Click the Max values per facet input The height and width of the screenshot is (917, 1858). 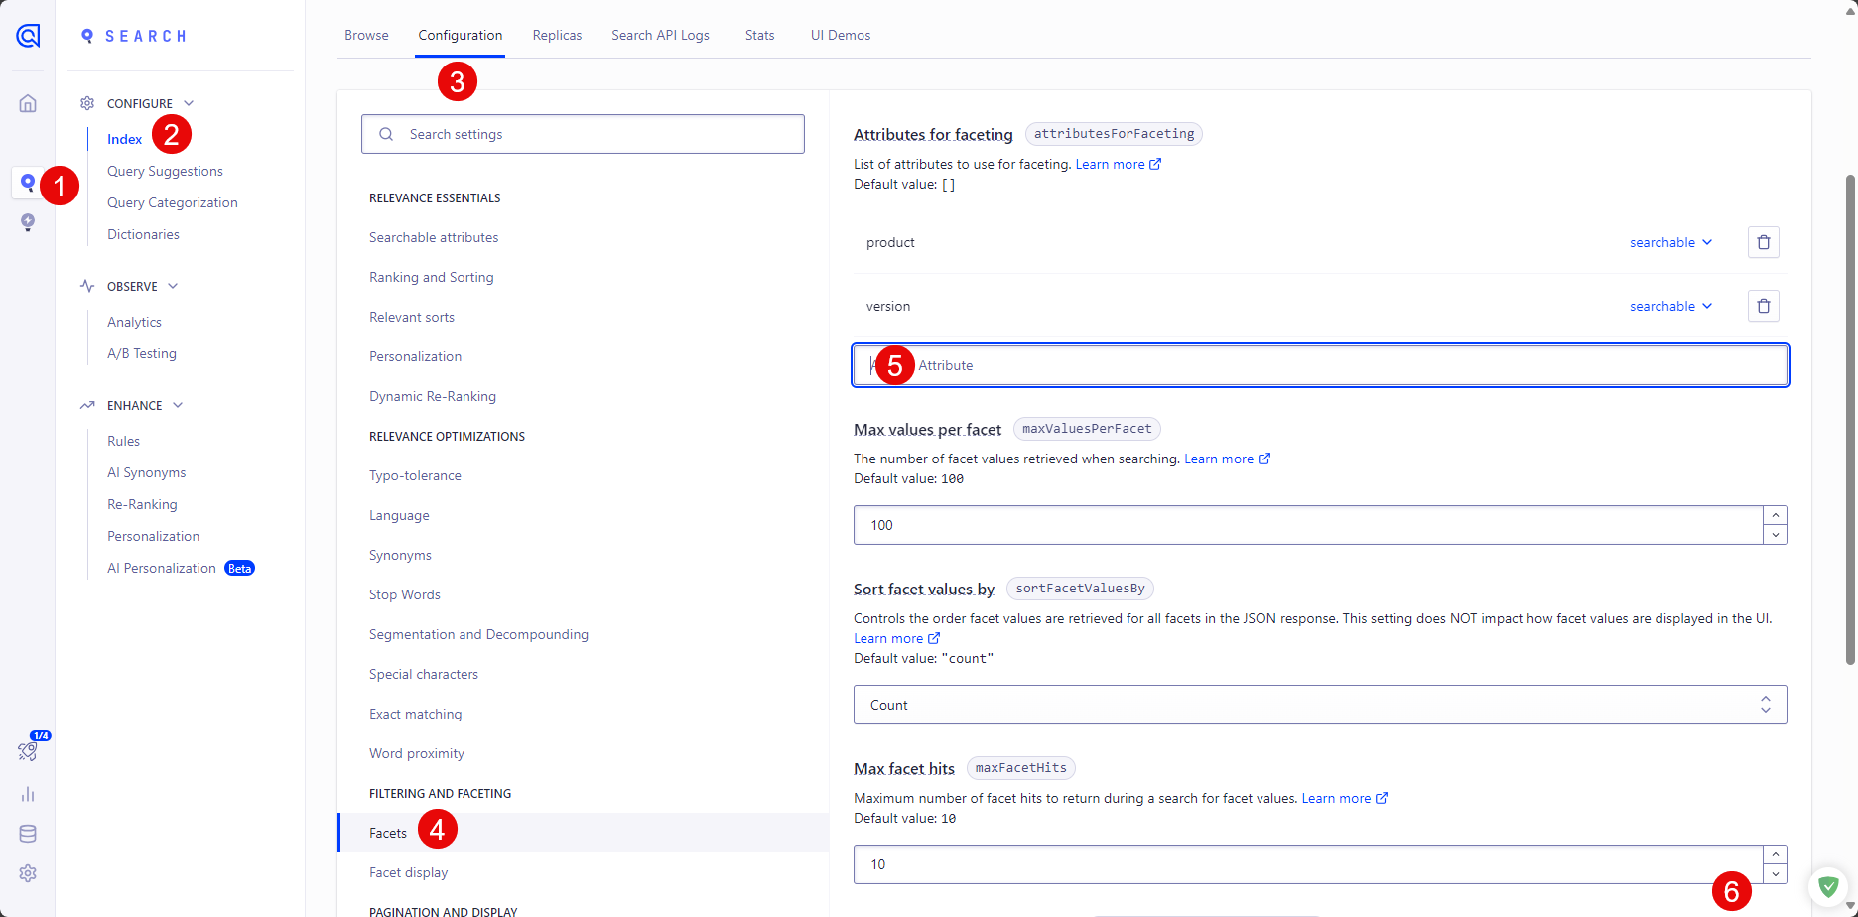point(1308,525)
